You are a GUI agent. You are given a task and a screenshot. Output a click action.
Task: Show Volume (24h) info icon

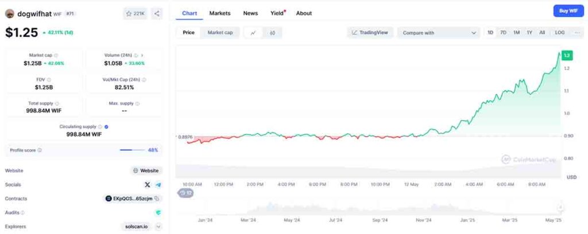coord(136,56)
